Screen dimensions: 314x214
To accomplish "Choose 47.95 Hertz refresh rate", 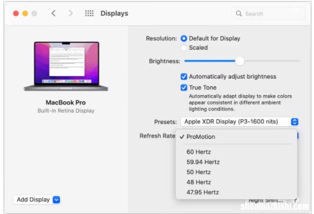I will [236, 192].
